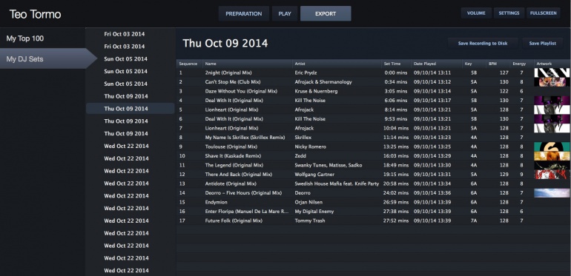Click Save Recording to Disk

point(483,43)
